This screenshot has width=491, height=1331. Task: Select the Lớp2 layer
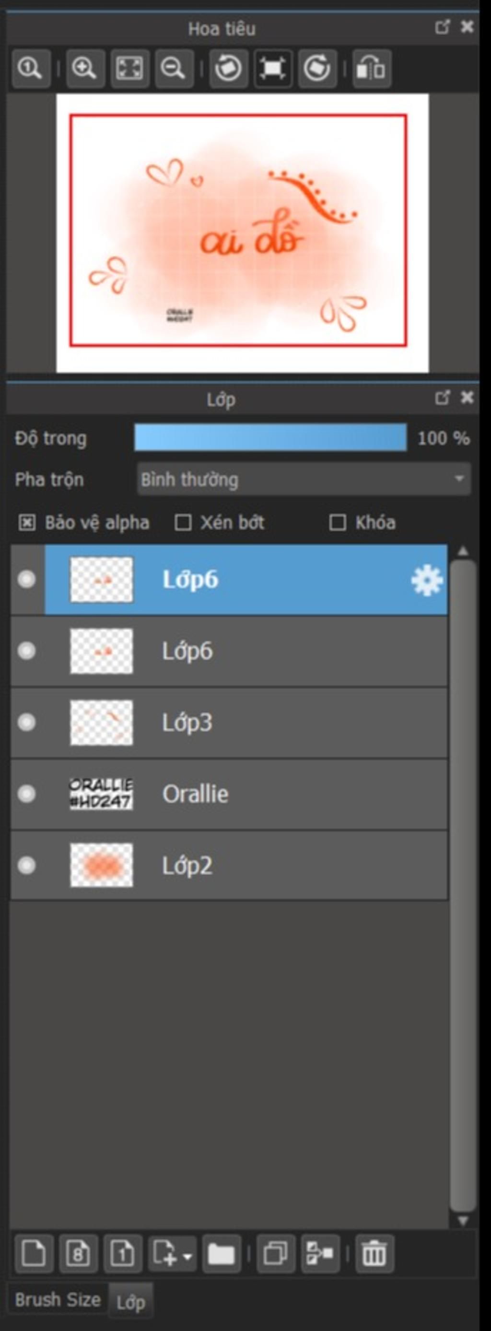pos(229,865)
